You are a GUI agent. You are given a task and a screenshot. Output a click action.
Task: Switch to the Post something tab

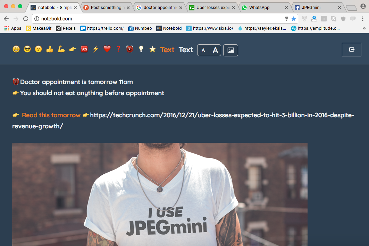[106, 8]
